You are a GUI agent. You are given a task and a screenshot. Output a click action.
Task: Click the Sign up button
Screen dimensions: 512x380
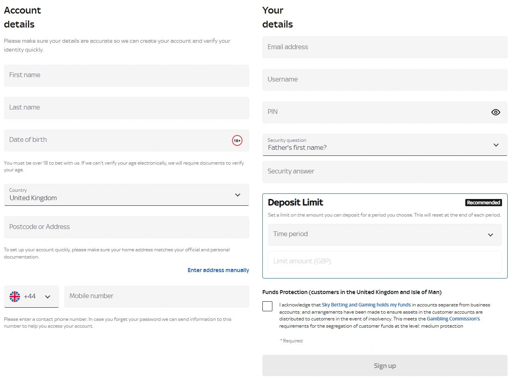pos(385,366)
